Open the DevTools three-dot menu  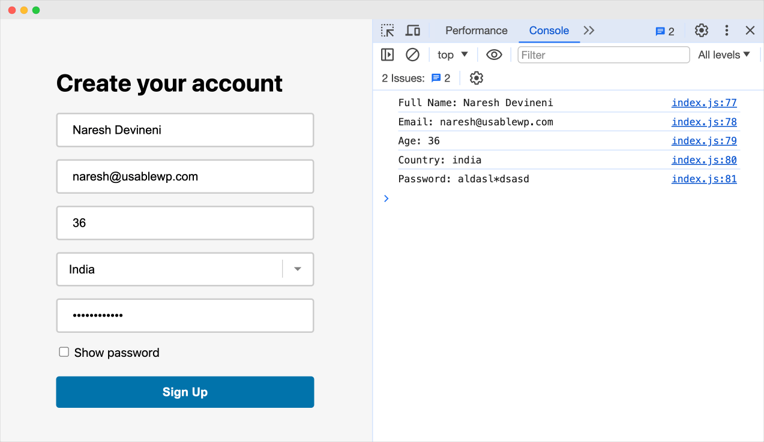pos(727,31)
